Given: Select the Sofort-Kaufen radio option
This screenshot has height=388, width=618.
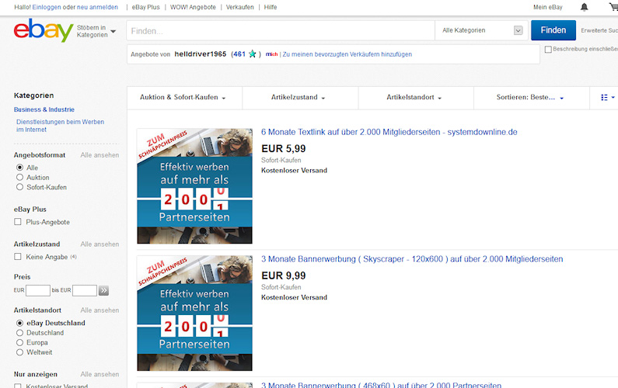Looking at the screenshot, I should tap(19, 187).
